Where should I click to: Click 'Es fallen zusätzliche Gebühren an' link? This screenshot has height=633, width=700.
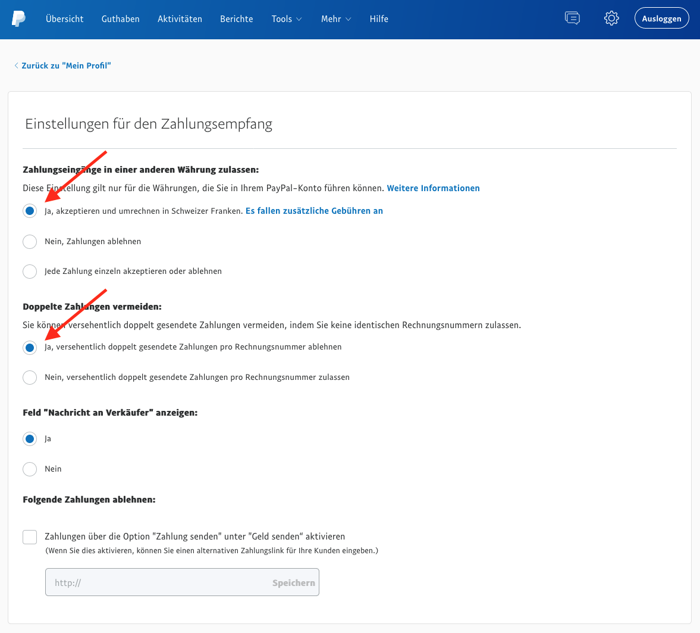[x=313, y=210]
